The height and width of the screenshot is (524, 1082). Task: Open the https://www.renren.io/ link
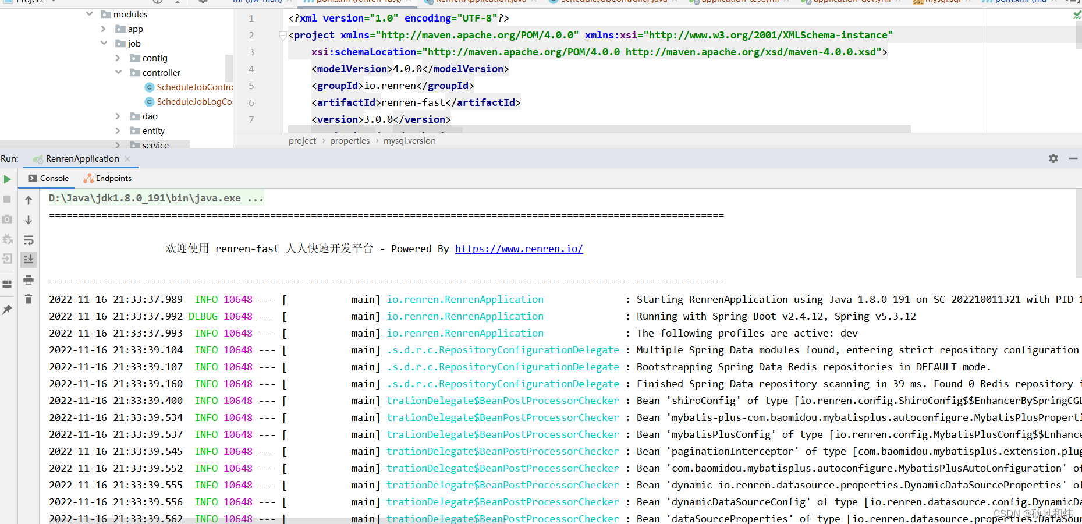point(519,249)
